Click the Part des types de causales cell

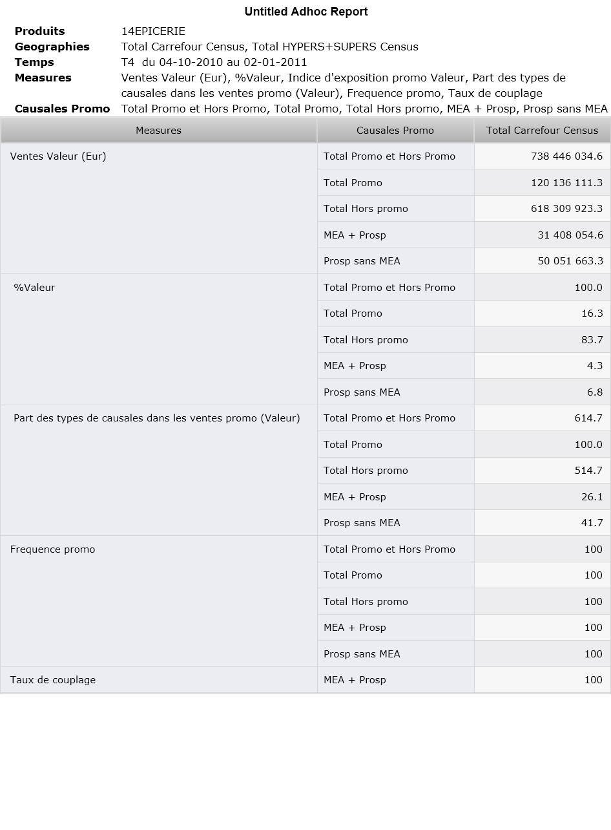tap(159, 470)
